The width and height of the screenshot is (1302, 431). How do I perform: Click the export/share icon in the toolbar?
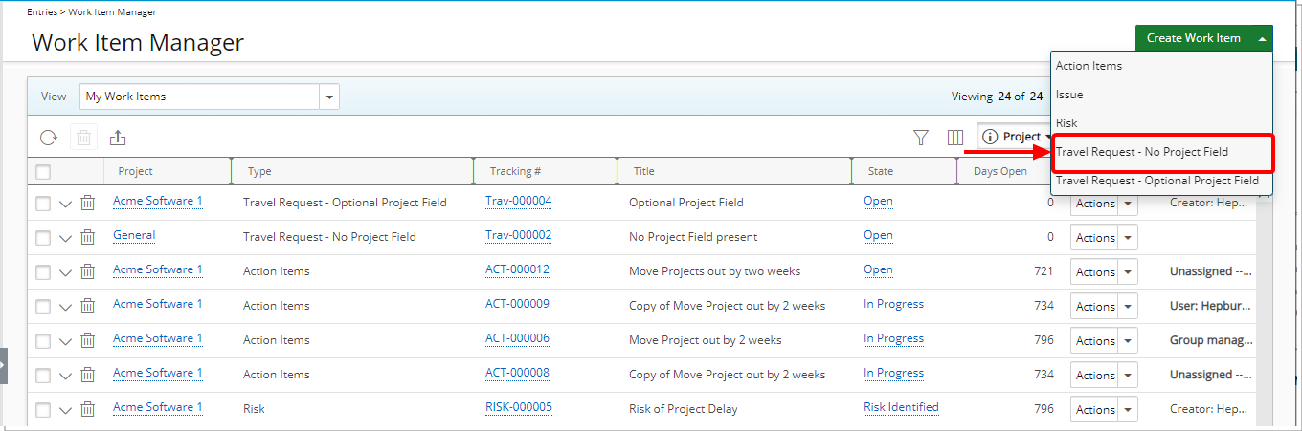(x=118, y=138)
